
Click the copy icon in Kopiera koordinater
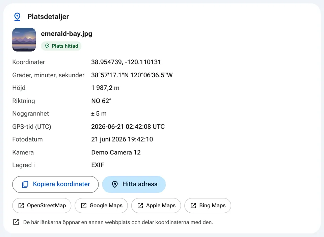click(25, 184)
